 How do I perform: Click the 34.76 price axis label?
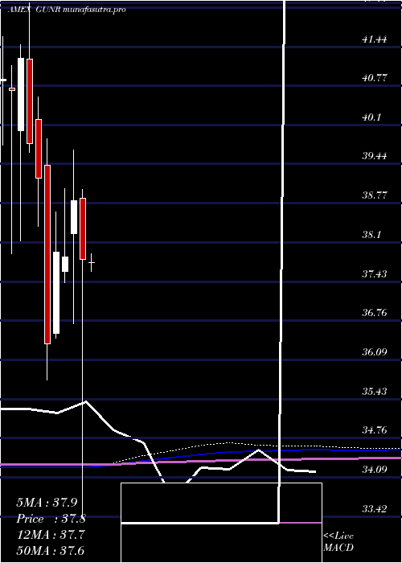click(x=375, y=430)
